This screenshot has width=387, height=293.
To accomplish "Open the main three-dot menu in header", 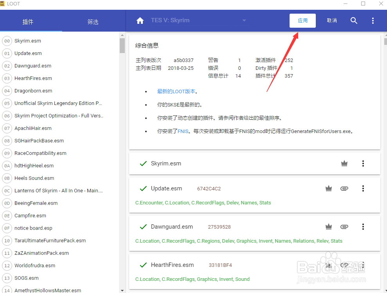I will pyautogui.click(x=373, y=21).
